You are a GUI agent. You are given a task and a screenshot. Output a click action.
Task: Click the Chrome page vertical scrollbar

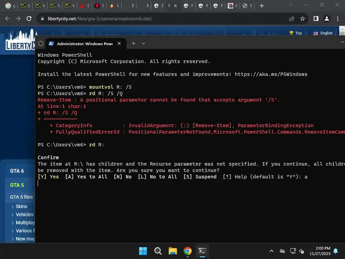pyautogui.click(x=342, y=31)
